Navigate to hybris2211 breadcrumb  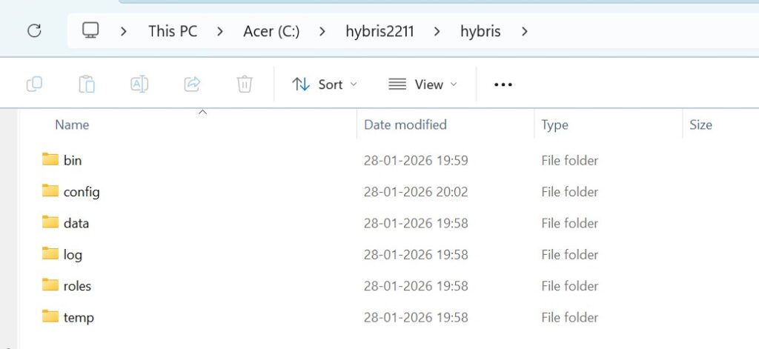(x=379, y=31)
